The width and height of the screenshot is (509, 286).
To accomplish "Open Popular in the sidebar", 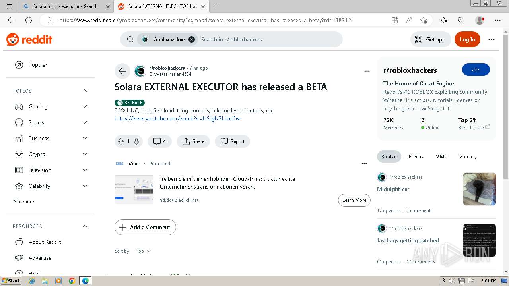I will (38, 65).
